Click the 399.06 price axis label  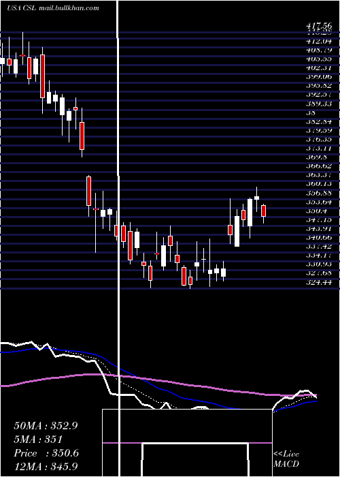click(318, 76)
